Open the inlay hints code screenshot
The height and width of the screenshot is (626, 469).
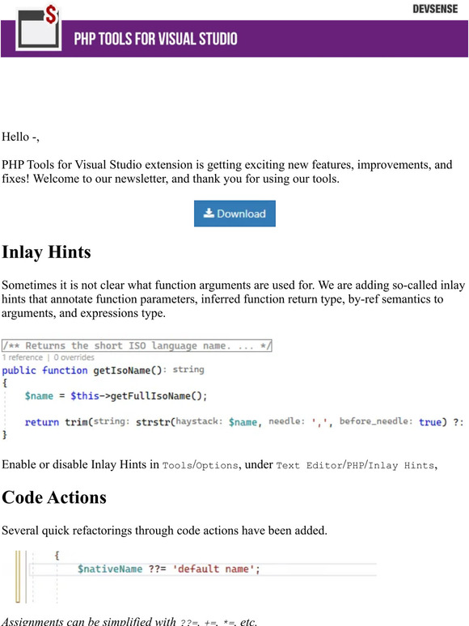click(x=233, y=390)
